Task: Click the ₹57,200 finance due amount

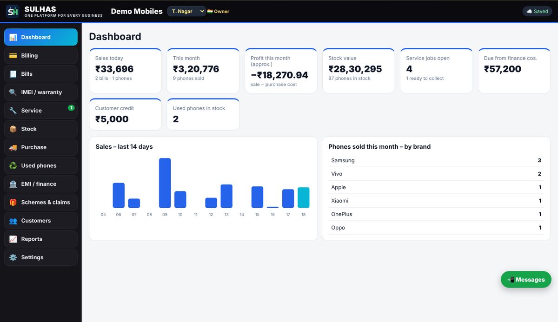Action: click(x=503, y=69)
